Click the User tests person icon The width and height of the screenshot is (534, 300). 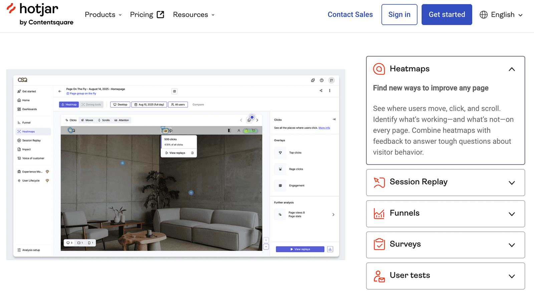pyautogui.click(x=379, y=276)
